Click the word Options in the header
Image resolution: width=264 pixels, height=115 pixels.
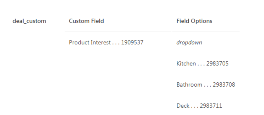click(202, 21)
